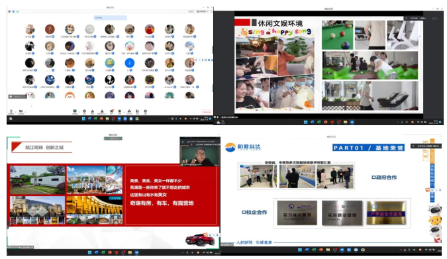This screenshot has width=447, height=259.
Task: Expand record options arrow in meeting toolbar
Action: (x=124, y=112)
